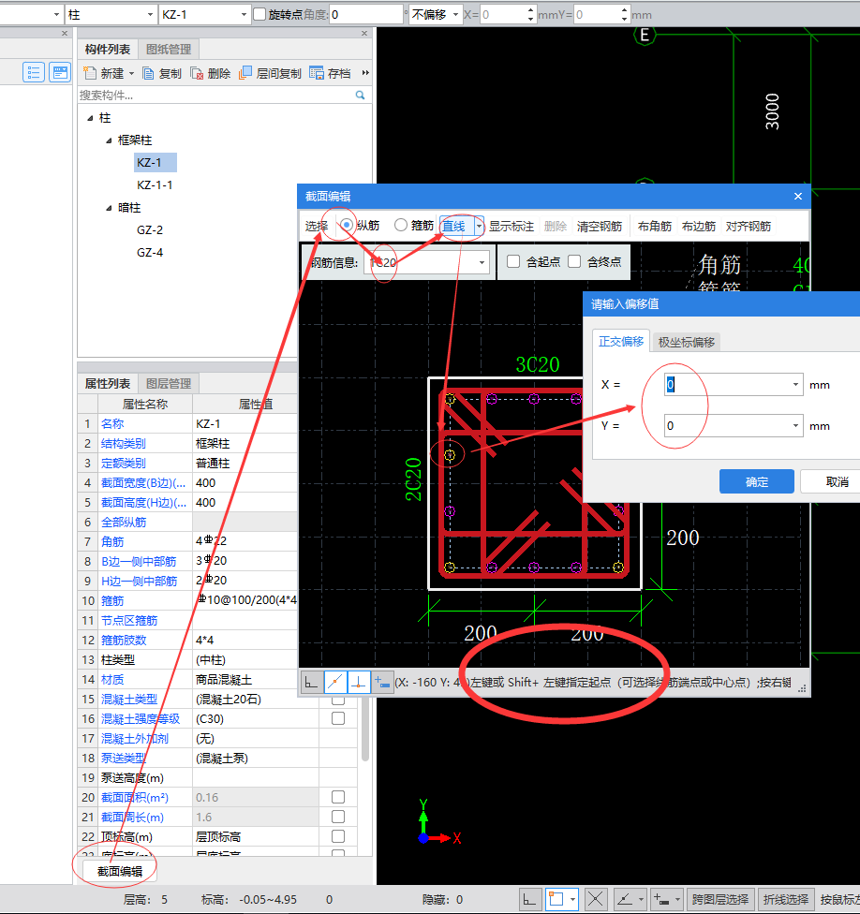Click the 确定 button
Image resolution: width=860 pixels, height=914 pixels.
756,482
